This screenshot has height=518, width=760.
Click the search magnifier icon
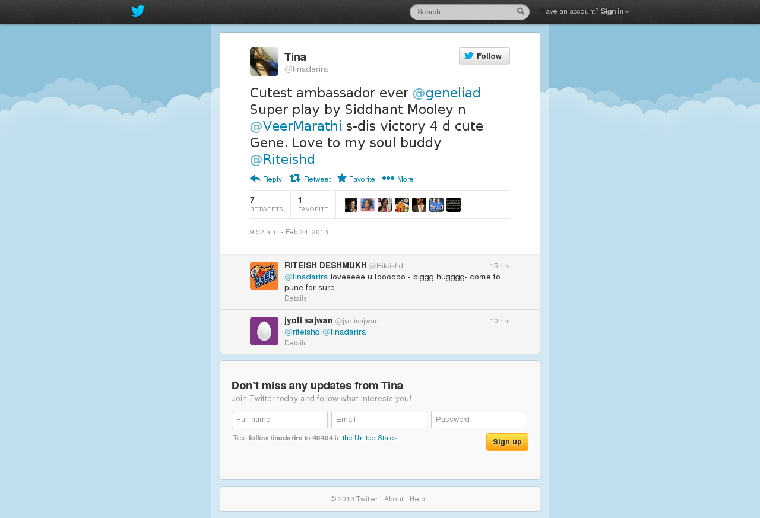[521, 11]
